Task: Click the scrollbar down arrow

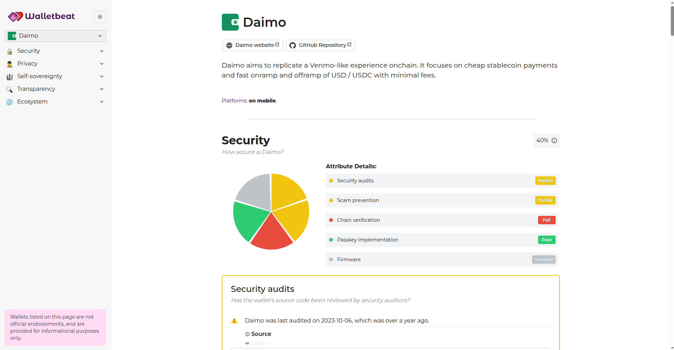Action: click(x=672, y=348)
